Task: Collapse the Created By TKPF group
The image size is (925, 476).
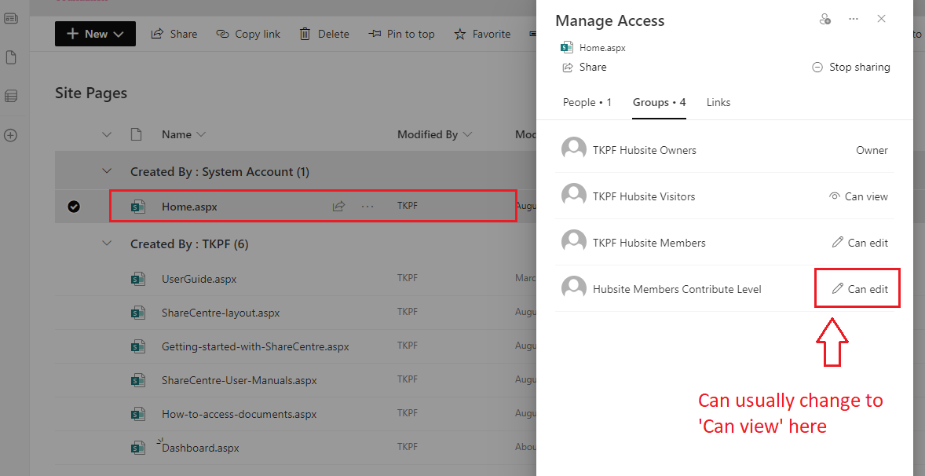Action: 107,243
